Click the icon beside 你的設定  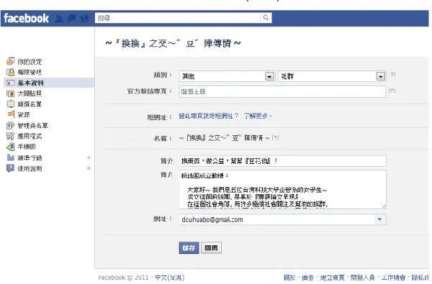coord(10,61)
